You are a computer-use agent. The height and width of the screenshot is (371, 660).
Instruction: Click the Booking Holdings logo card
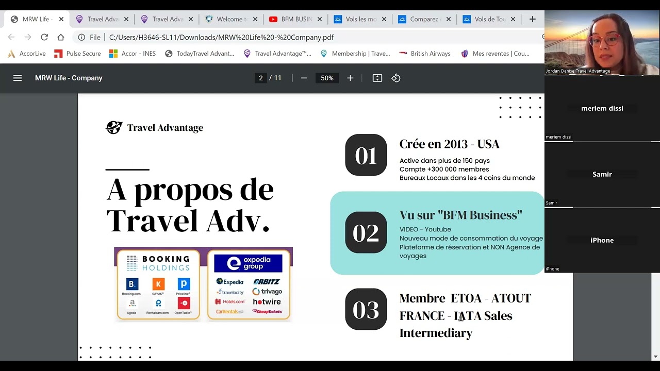pos(158,285)
